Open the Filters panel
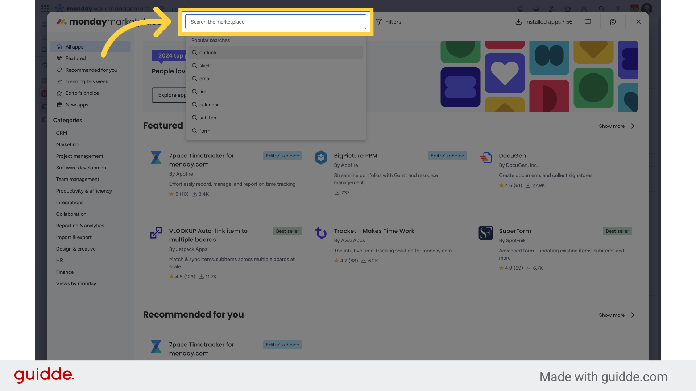Image resolution: width=696 pixels, height=391 pixels. click(x=388, y=22)
